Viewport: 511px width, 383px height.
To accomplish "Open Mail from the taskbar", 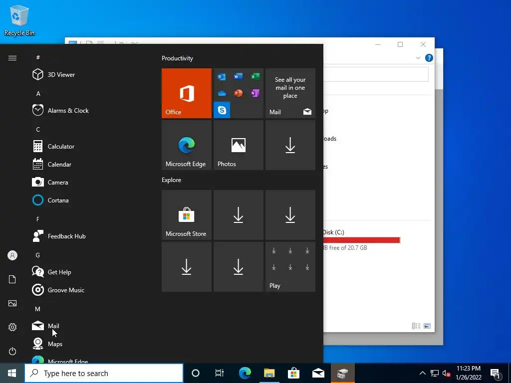I will 318,373.
